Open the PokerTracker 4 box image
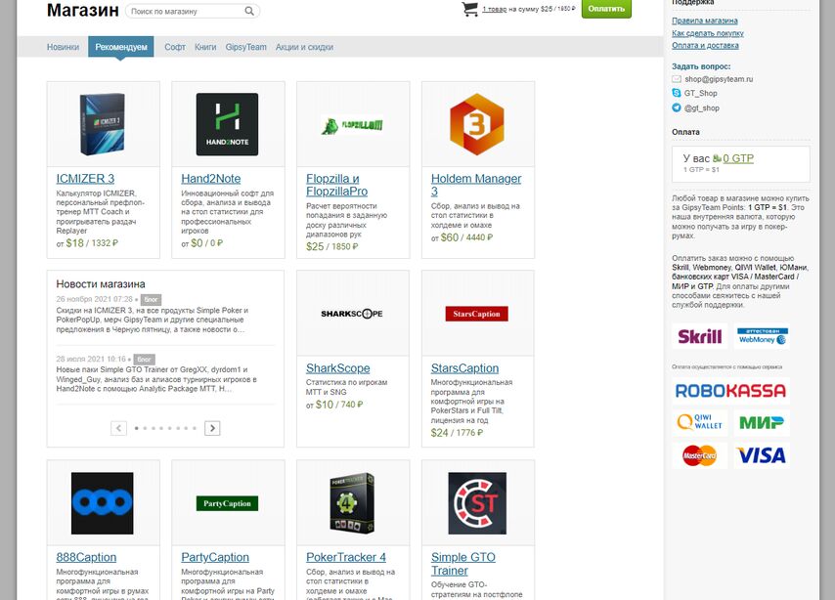Screen dimensions: 835x600 [352, 503]
